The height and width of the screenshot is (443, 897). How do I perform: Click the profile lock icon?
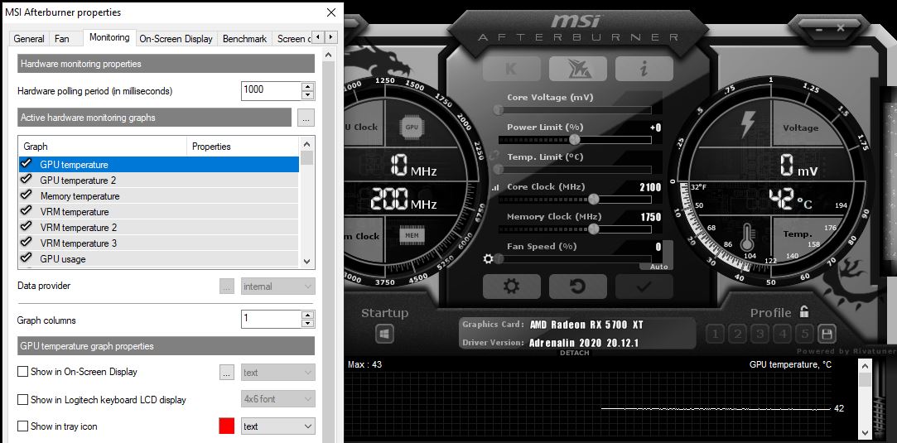click(803, 312)
